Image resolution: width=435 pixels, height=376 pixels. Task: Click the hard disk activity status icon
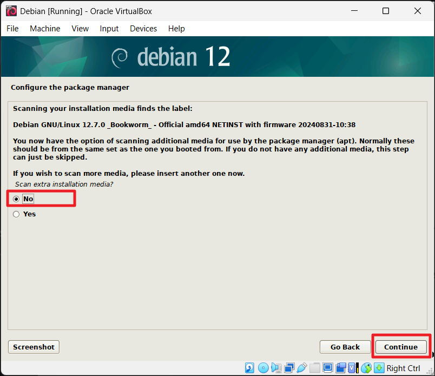point(249,367)
